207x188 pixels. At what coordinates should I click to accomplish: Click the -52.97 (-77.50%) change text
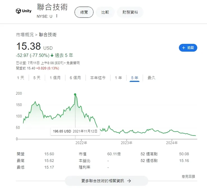33,55
